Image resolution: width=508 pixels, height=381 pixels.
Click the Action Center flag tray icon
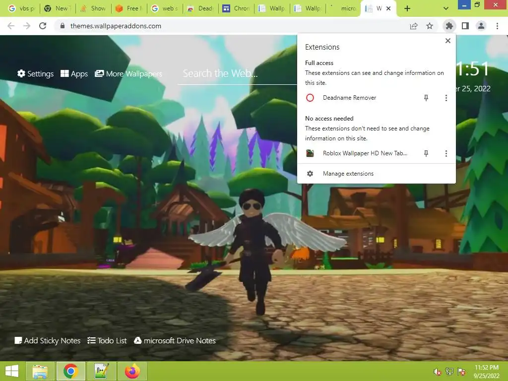(x=461, y=372)
